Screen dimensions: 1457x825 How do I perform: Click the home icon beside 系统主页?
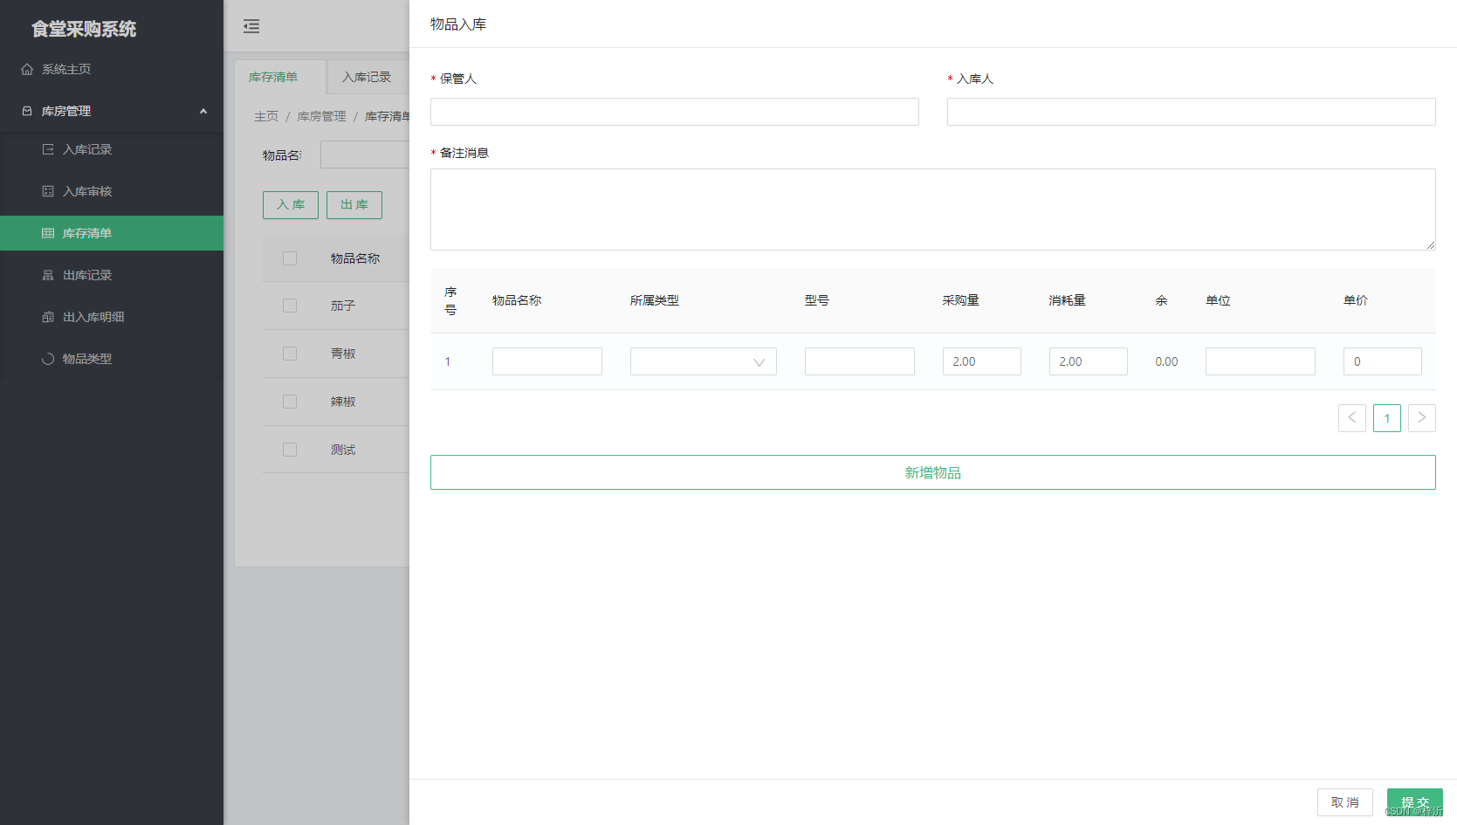27,69
